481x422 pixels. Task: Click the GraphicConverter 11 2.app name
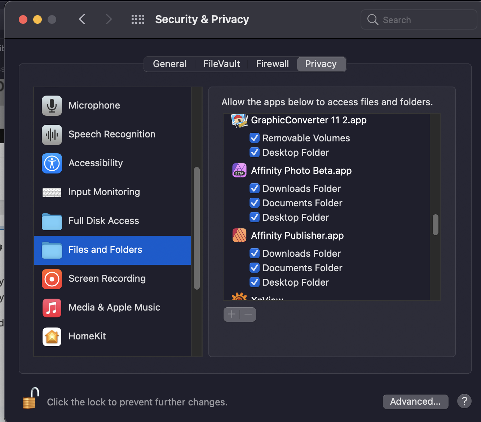(x=309, y=120)
